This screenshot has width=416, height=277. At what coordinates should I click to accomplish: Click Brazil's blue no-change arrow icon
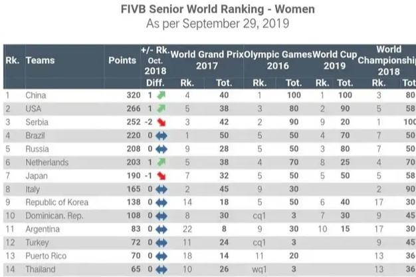pyautogui.click(x=161, y=136)
